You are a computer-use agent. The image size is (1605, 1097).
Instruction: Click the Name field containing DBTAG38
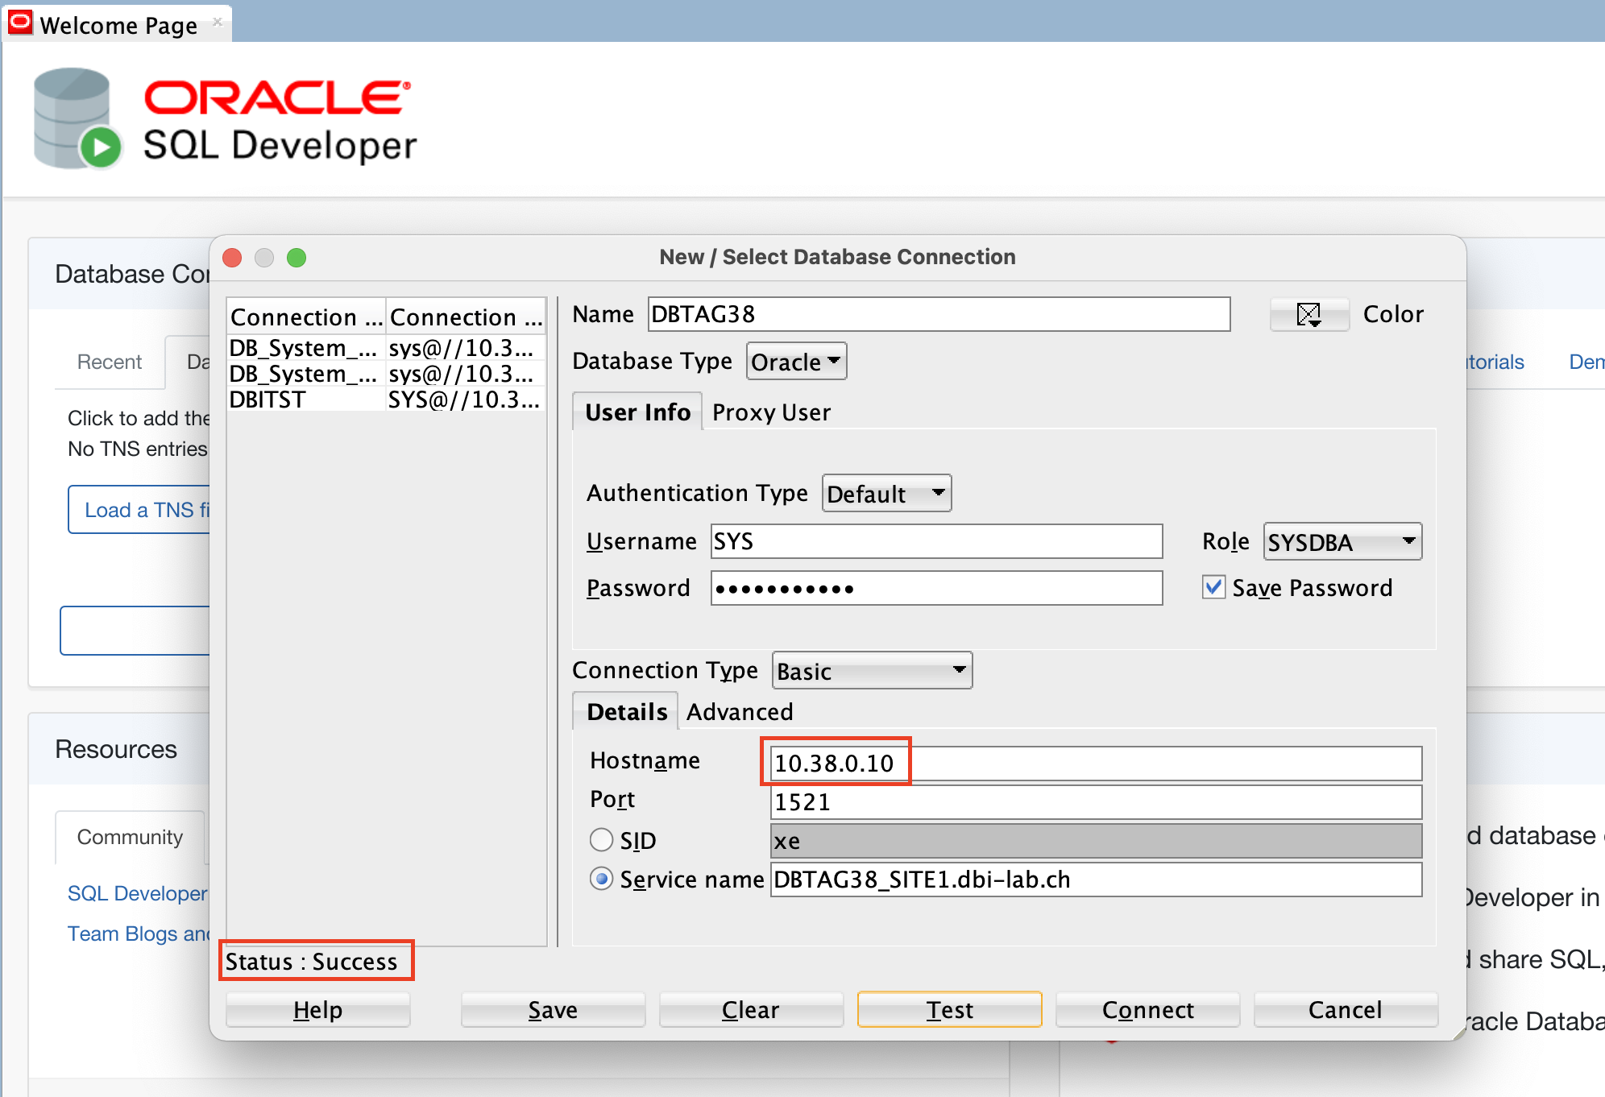[939, 314]
